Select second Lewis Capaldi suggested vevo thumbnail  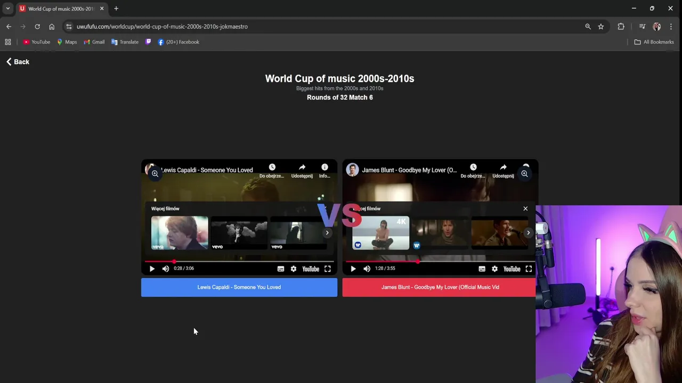point(239,232)
